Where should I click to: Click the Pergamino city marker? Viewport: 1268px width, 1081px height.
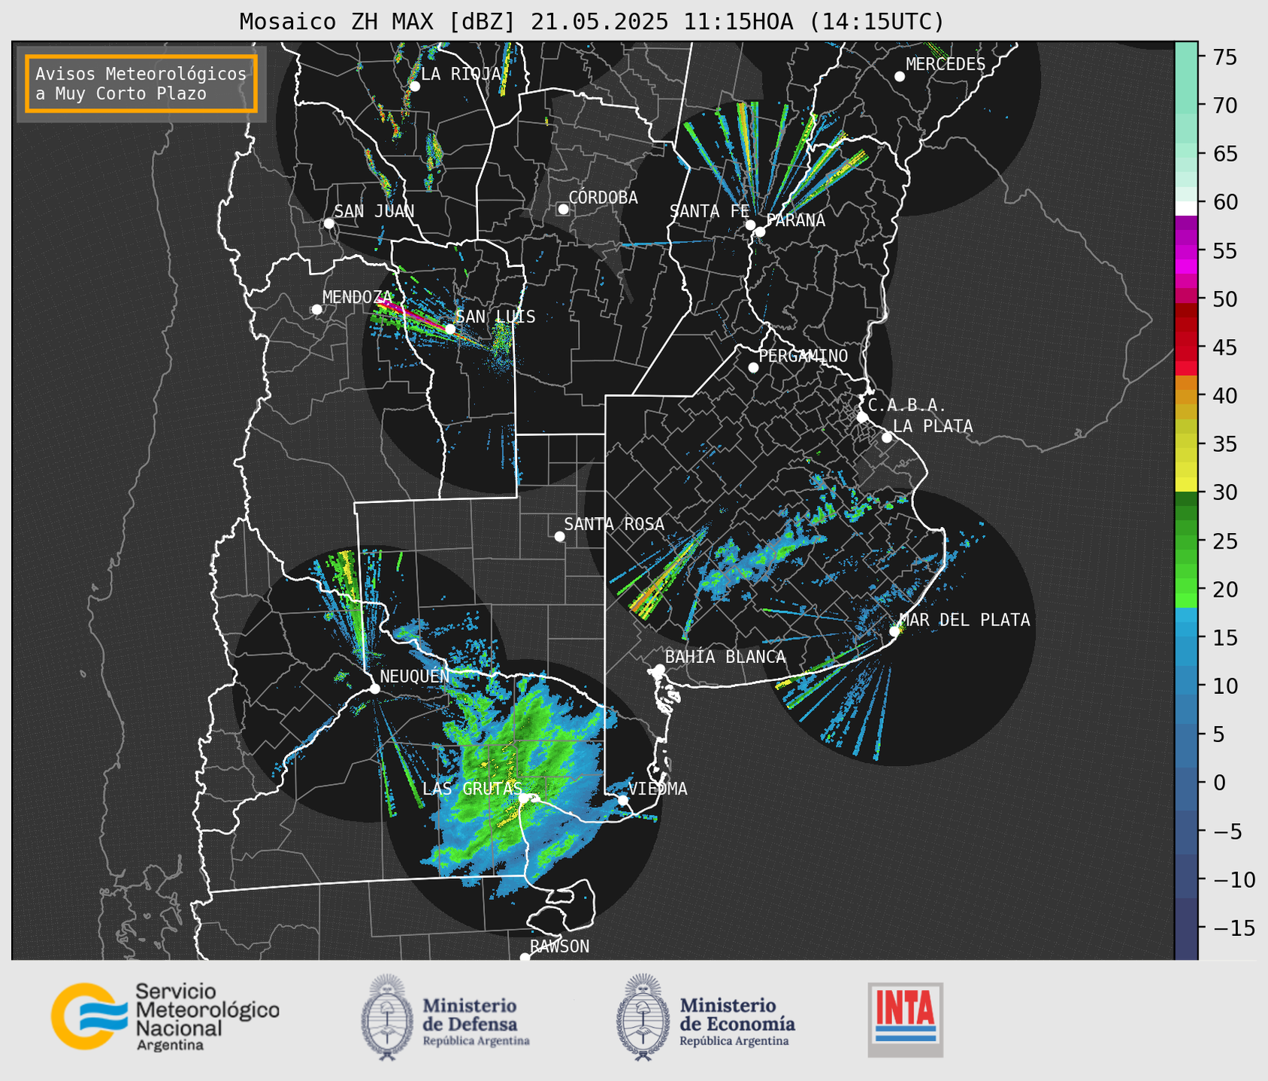(x=753, y=368)
